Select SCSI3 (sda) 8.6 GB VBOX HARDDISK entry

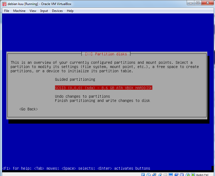coord(103,88)
